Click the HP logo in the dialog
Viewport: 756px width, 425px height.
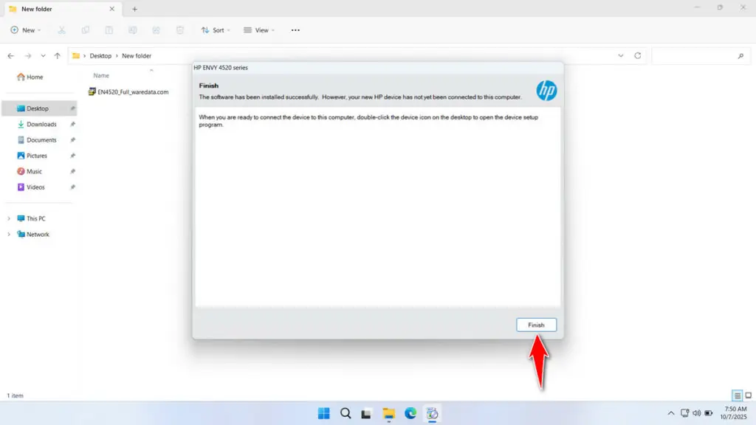(546, 91)
